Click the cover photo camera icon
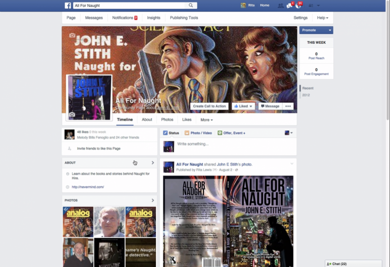Image resolution: width=390 pixels, height=267 pixels. [72, 36]
